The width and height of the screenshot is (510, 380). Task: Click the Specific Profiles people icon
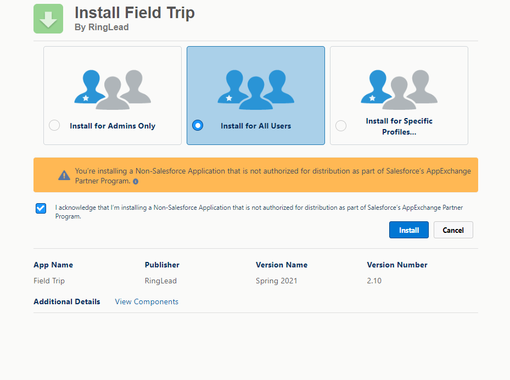[399, 90]
